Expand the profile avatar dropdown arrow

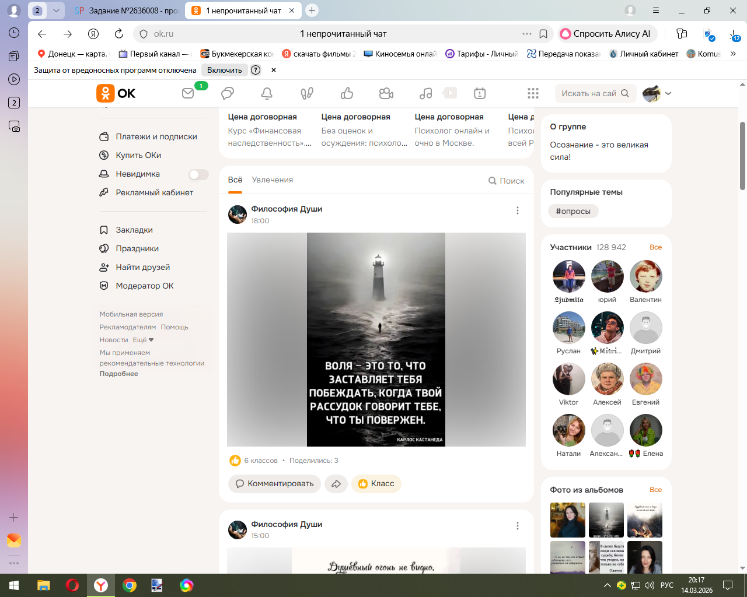point(668,93)
